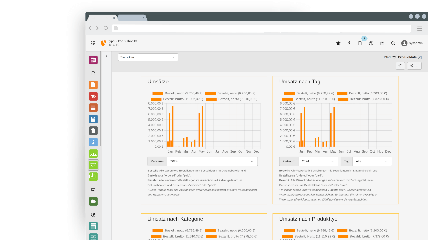
Task: Open the share dropdown button
Action: point(414,66)
